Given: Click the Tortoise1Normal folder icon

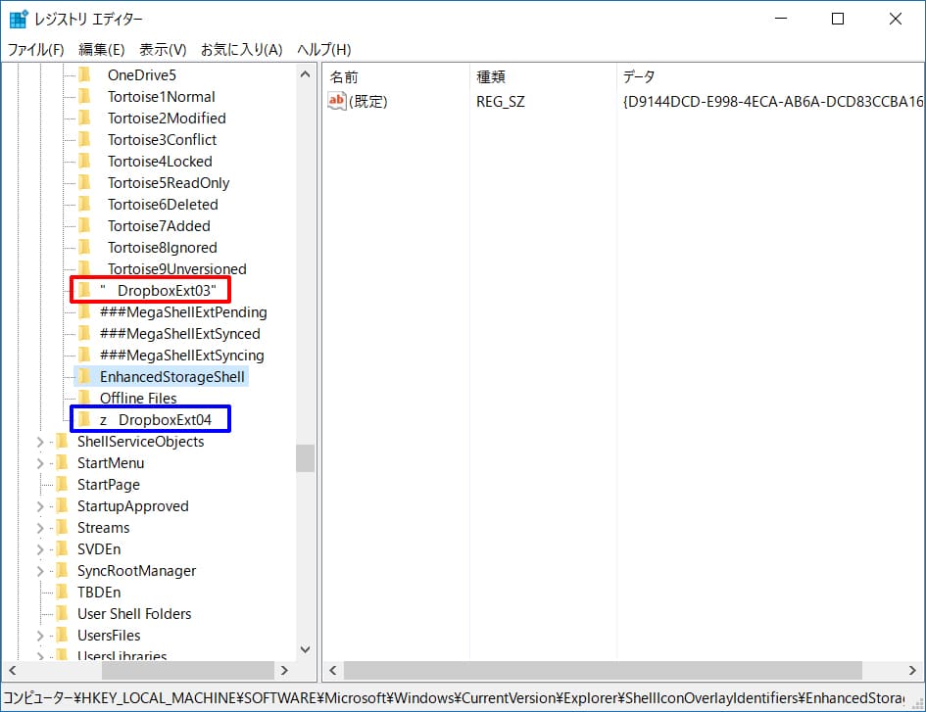Looking at the screenshot, I should (85, 96).
